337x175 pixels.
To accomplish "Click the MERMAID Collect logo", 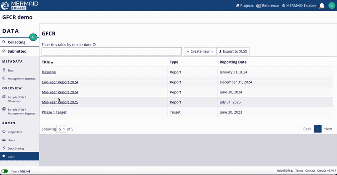I will [x=19, y=5].
